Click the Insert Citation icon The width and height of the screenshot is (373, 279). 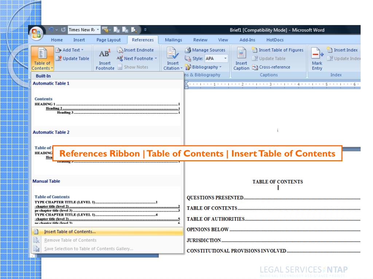pyautogui.click(x=172, y=53)
